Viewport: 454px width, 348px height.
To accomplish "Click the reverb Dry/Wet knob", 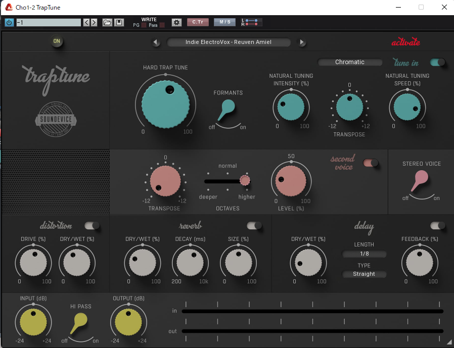I will click(143, 263).
